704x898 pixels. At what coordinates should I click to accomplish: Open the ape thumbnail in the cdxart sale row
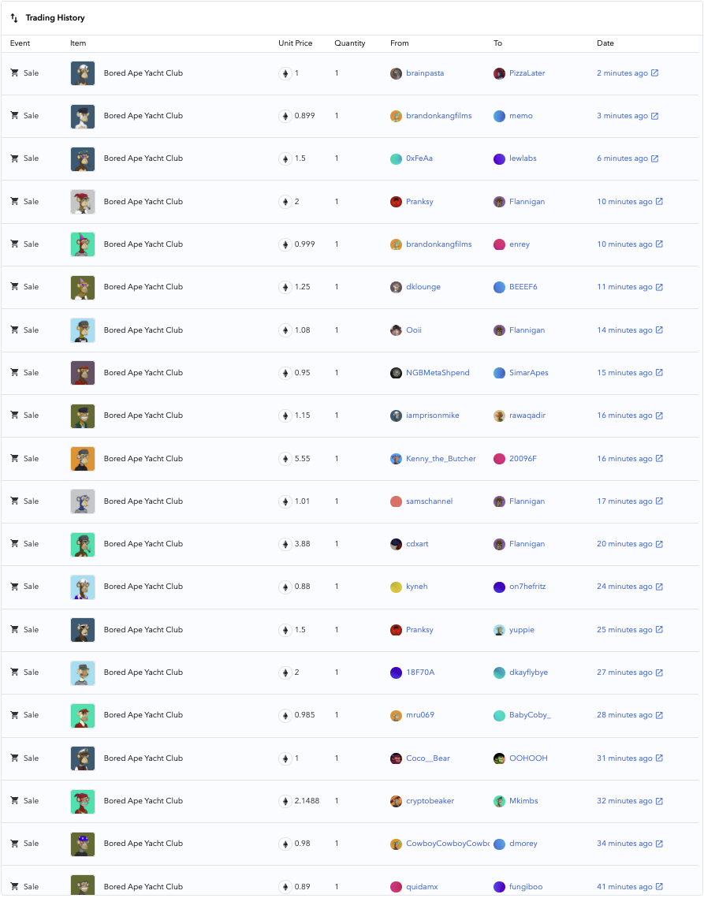83,544
